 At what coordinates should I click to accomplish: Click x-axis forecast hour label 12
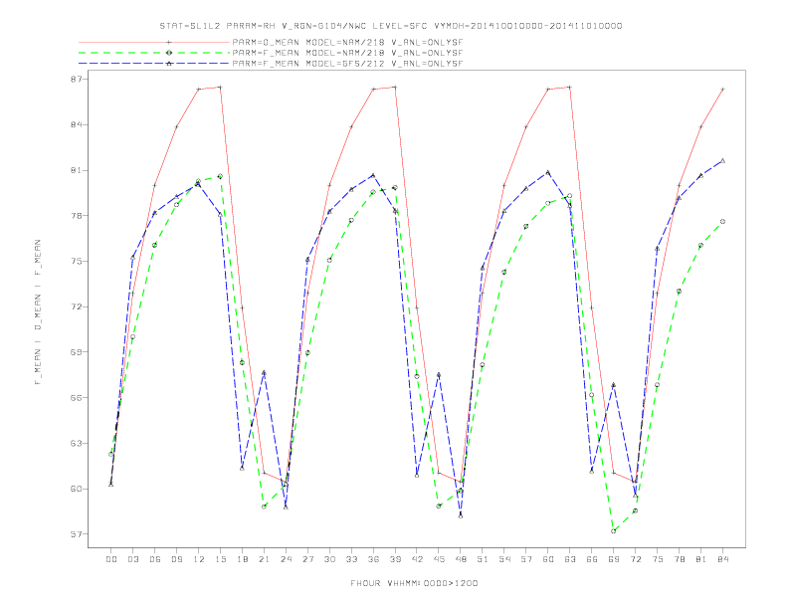point(199,559)
